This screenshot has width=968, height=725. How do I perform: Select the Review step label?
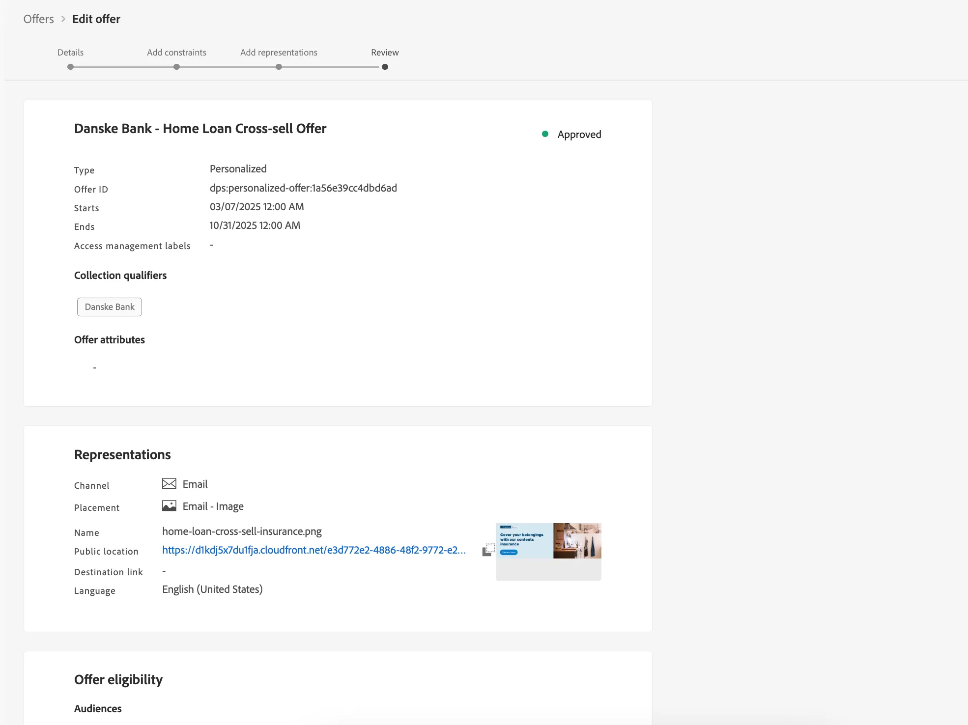(x=385, y=53)
